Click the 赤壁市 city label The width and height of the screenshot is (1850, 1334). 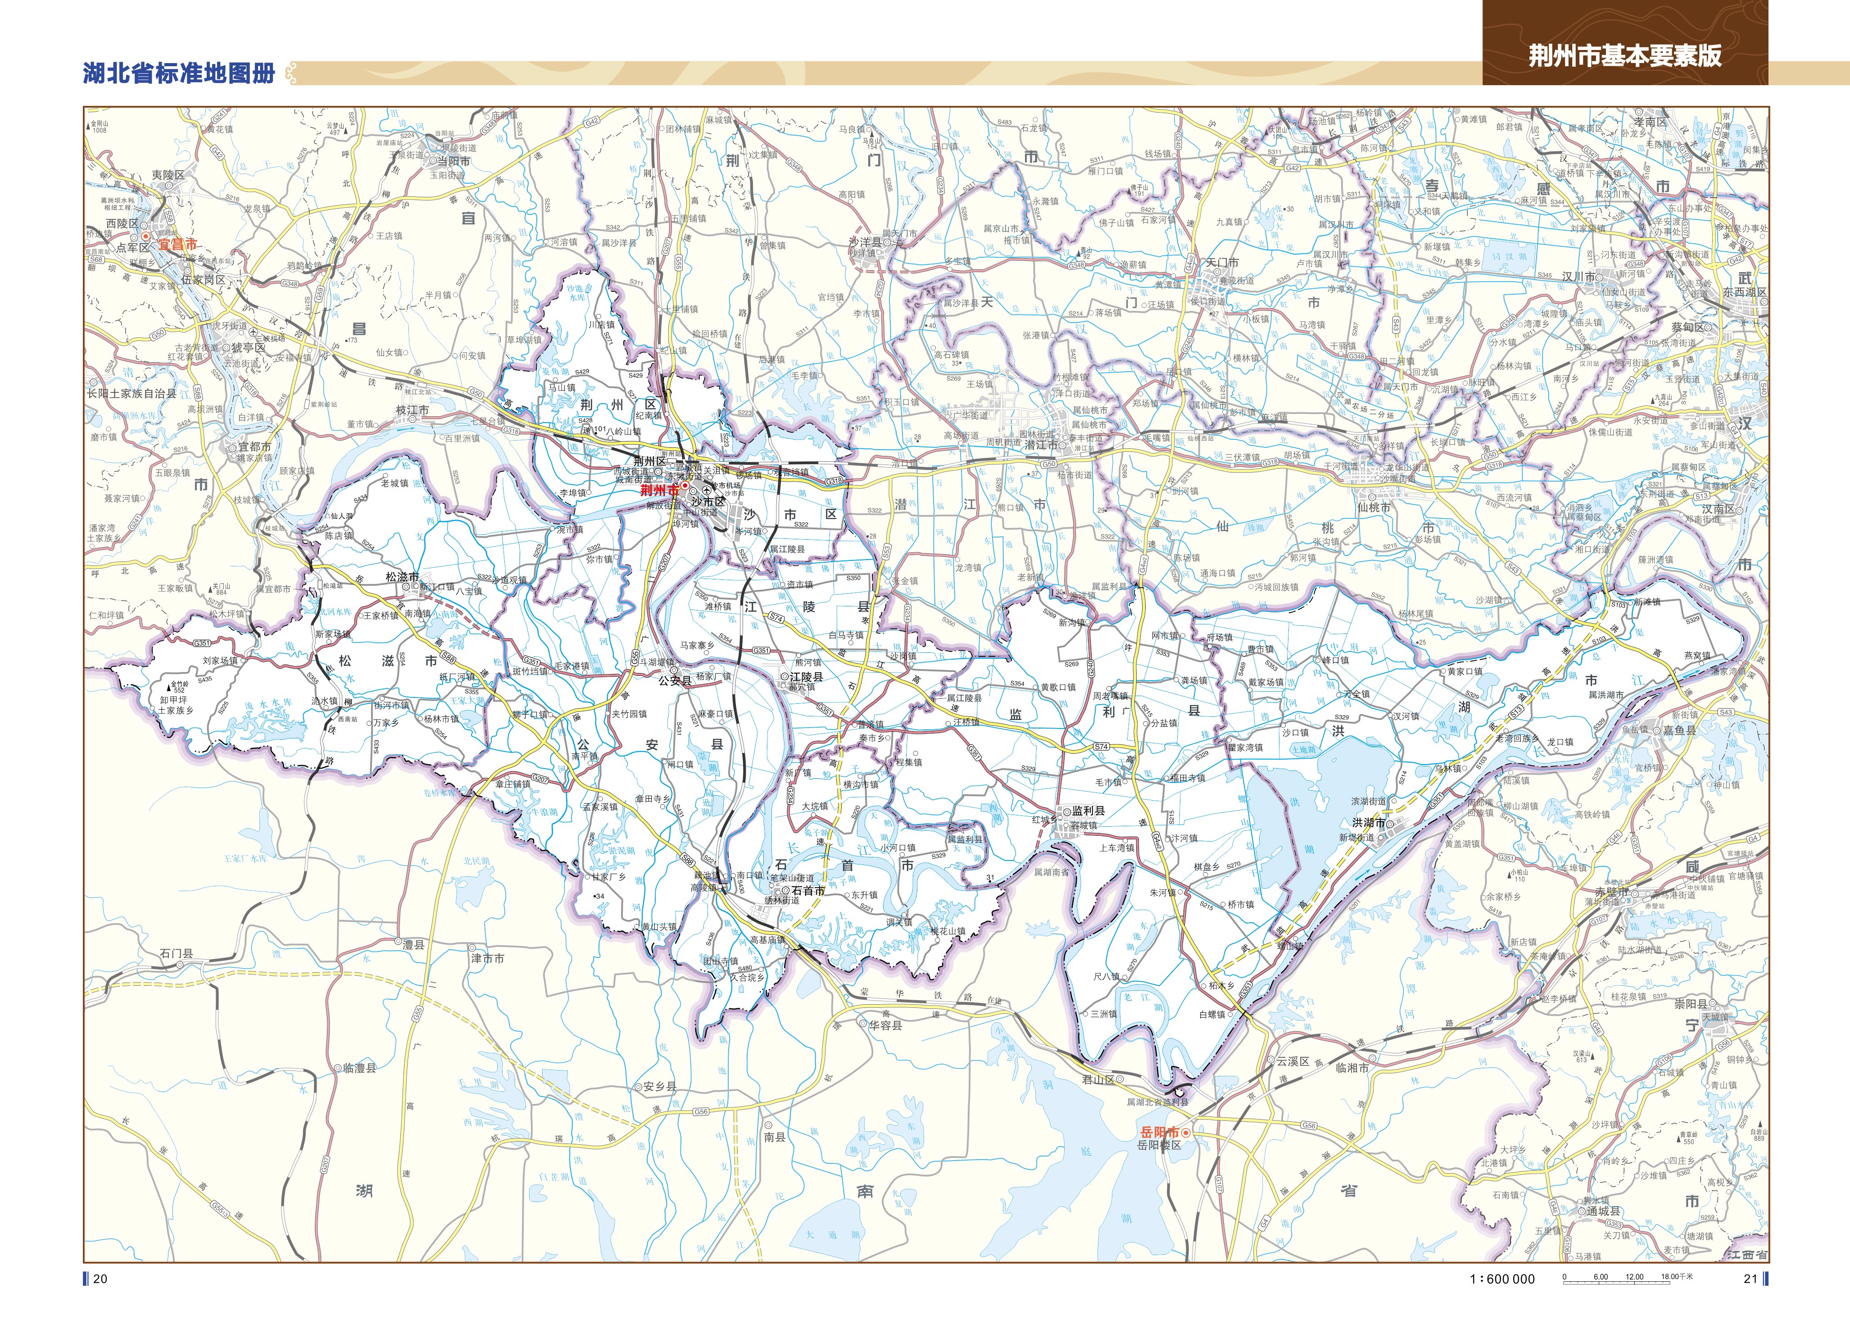pyautogui.click(x=1611, y=892)
